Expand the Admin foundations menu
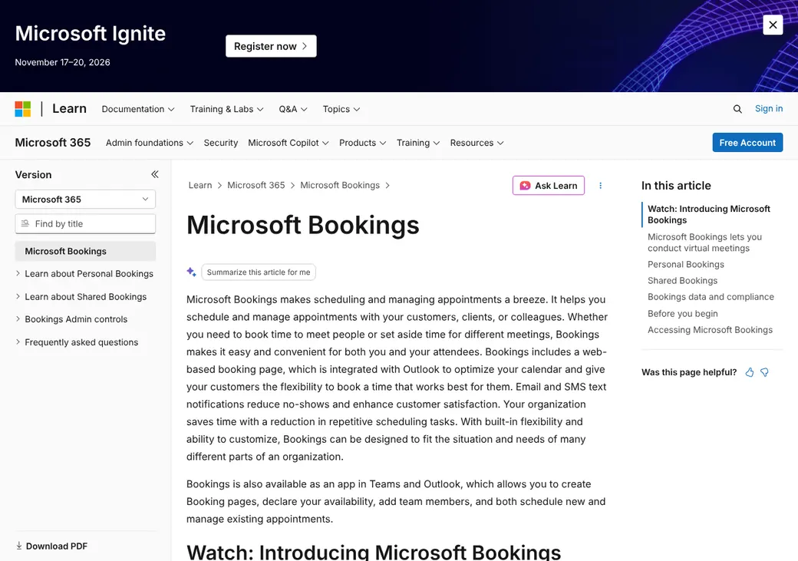Image resolution: width=798 pixels, height=561 pixels. [x=150, y=143]
